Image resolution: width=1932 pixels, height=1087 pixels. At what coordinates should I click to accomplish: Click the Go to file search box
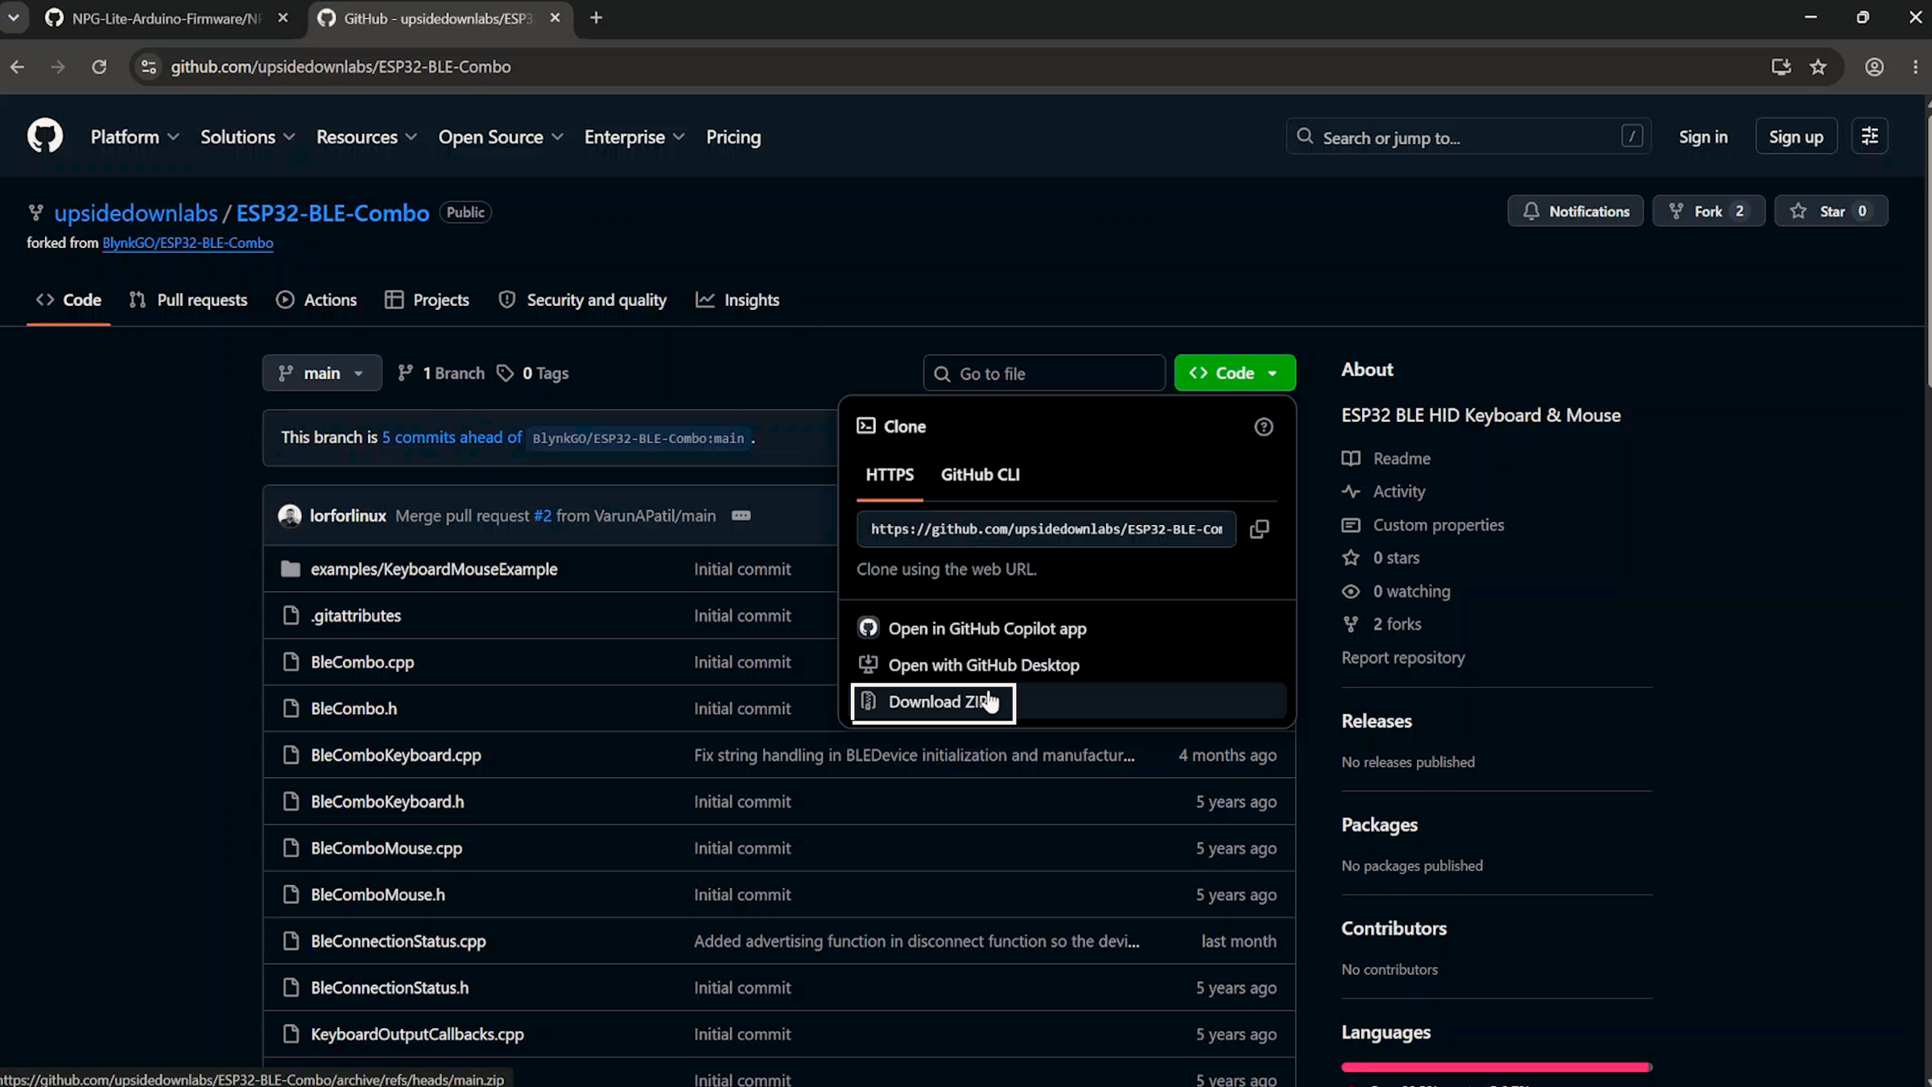(x=1044, y=374)
